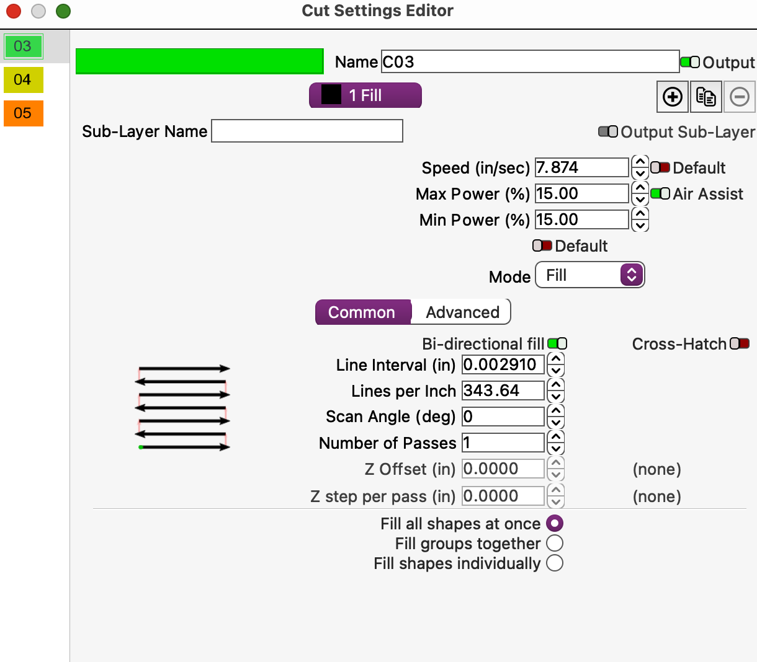Image resolution: width=757 pixels, height=662 pixels.
Task: Click the fill direction preview diagram
Action: (x=182, y=407)
